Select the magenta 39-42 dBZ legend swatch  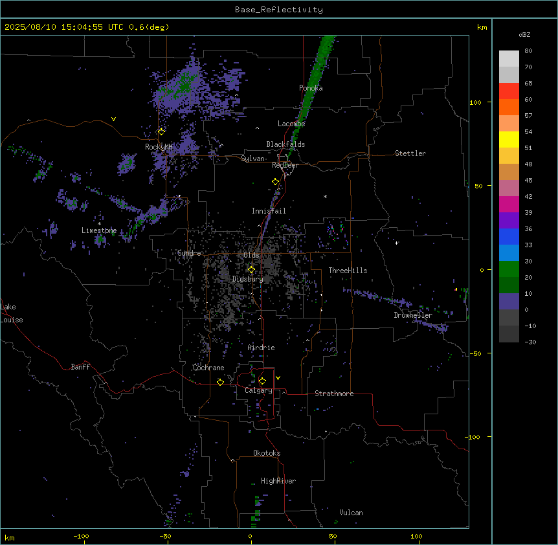click(x=509, y=204)
